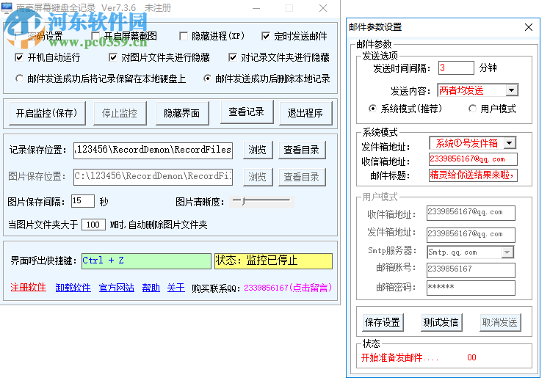The width and height of the screenshot is (550, 386).
Task: Click the 记录保存位置 path field
Action: [x=153, y=150]
